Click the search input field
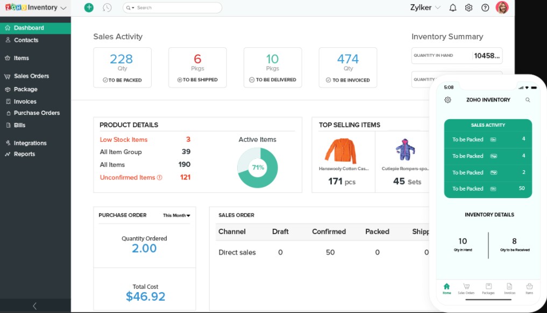 coord(172,8)
